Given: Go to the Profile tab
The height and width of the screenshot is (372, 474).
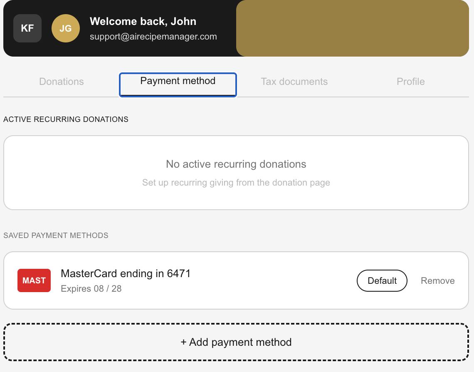Looking at the screenshot, I should pyautogui.click(x=410, y=82).
